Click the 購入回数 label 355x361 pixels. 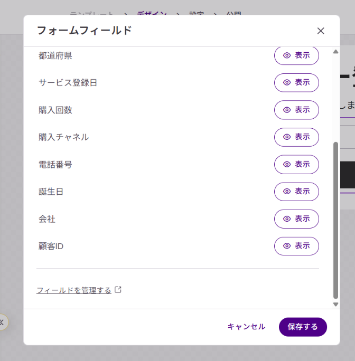point(55,110)
